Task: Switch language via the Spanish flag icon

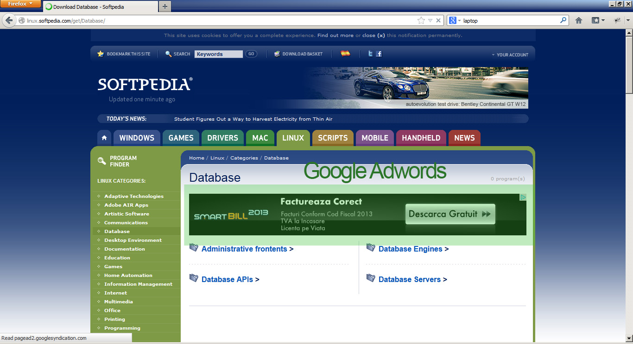Action: (345, 54)
